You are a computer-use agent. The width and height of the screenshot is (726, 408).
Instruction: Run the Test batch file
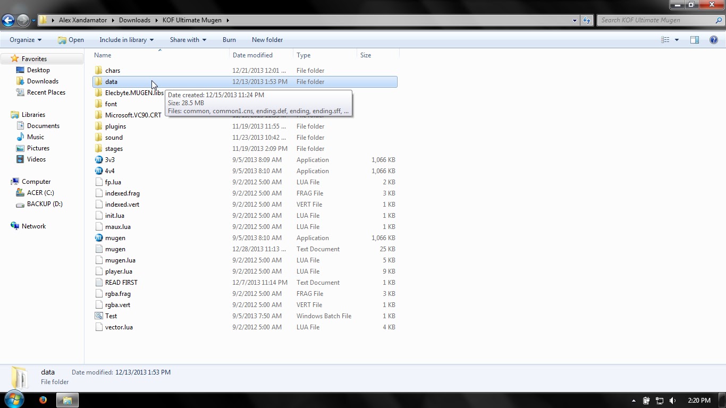point(111,316)
